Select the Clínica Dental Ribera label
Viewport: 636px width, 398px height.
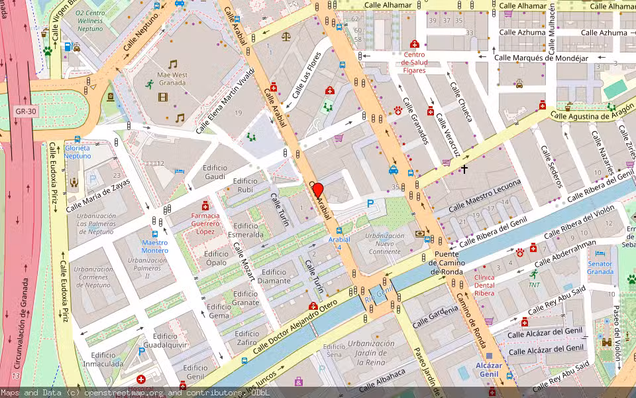[485, 285]
